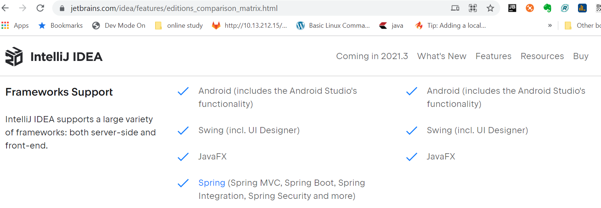
Task: Follow the blue Spring link
Action: click(x=212, y=183)
